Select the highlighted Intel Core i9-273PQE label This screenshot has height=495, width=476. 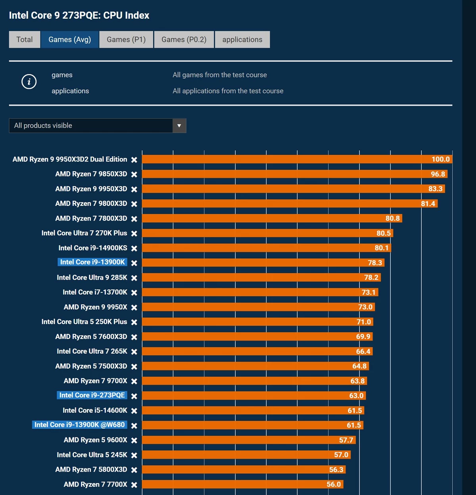92,395
